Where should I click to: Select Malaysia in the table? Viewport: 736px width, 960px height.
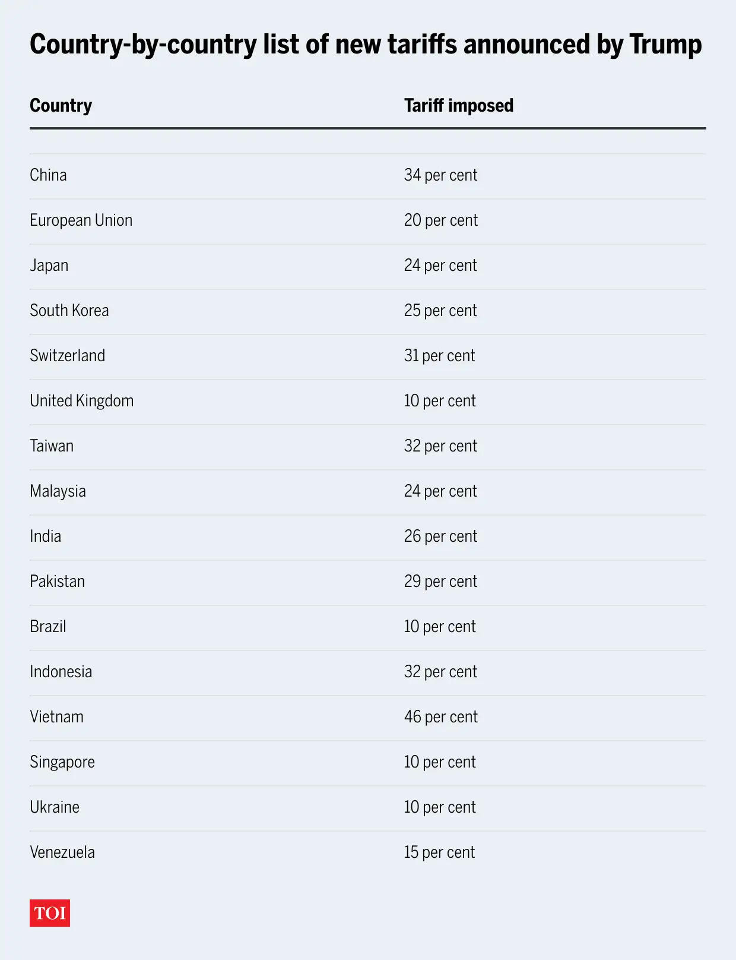click(x=58, y=491)
